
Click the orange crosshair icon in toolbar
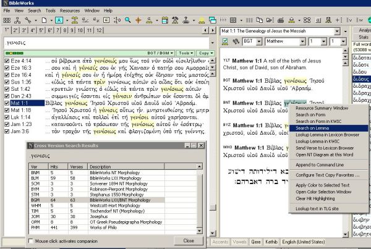coord(138,20)
